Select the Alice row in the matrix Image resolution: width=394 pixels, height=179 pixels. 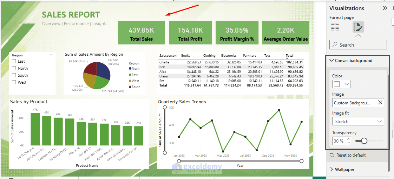click(231, 71)
